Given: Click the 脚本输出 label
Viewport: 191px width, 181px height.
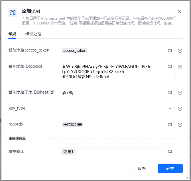Looking at the screenshot, I should (x=17, y=151).
